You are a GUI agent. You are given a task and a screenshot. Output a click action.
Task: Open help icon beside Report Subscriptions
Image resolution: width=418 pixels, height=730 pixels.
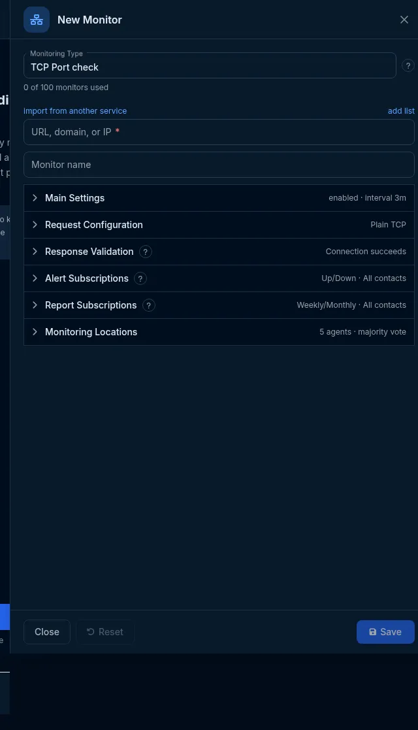tap(148, 305)
